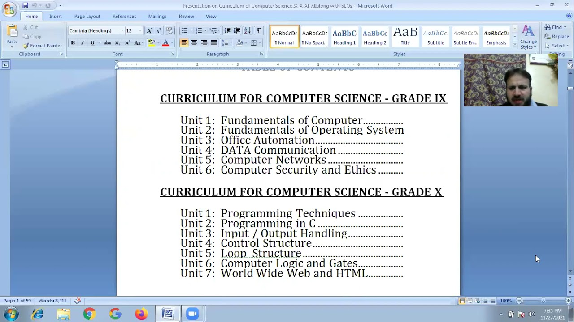Viewport: 574px width, 322px height.
Task: Toggle Strikethrough formatting
Action: tap(107, 43)
